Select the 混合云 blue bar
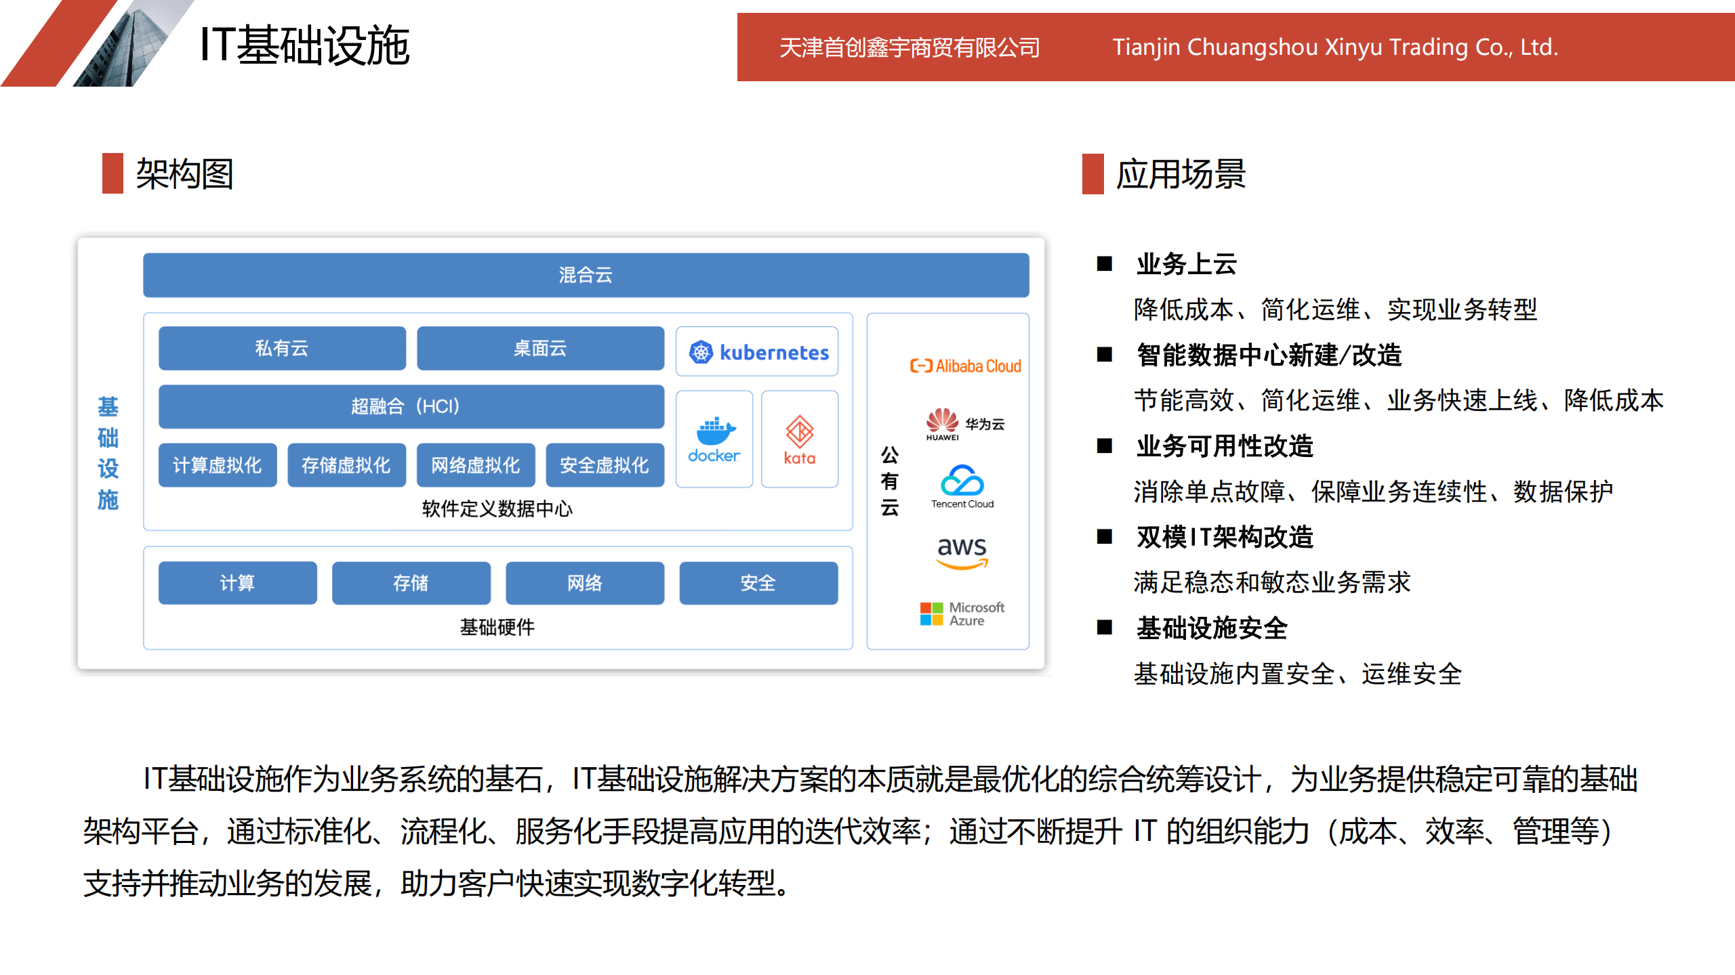Screen dimensions: 1735x975 [586, 275]
